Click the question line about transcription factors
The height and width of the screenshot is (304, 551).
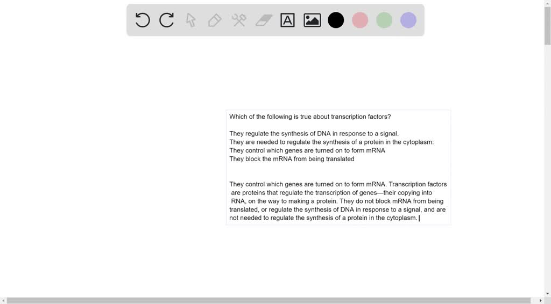310,117
